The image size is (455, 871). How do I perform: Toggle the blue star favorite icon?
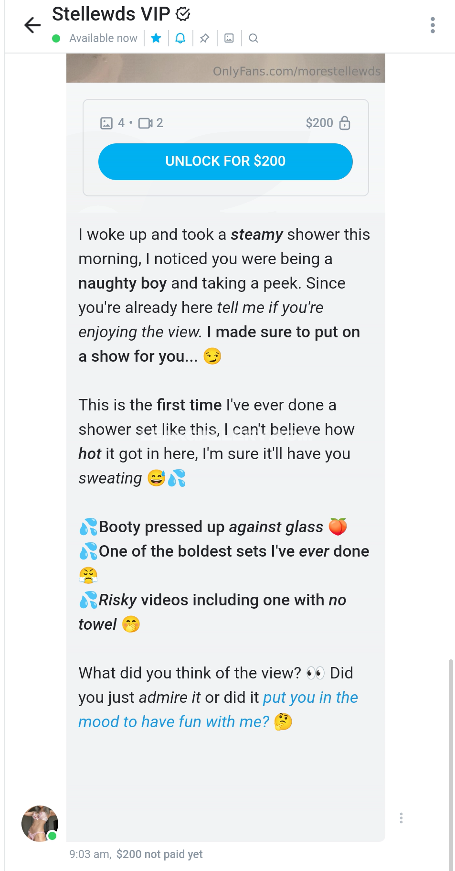click(156, 38)
